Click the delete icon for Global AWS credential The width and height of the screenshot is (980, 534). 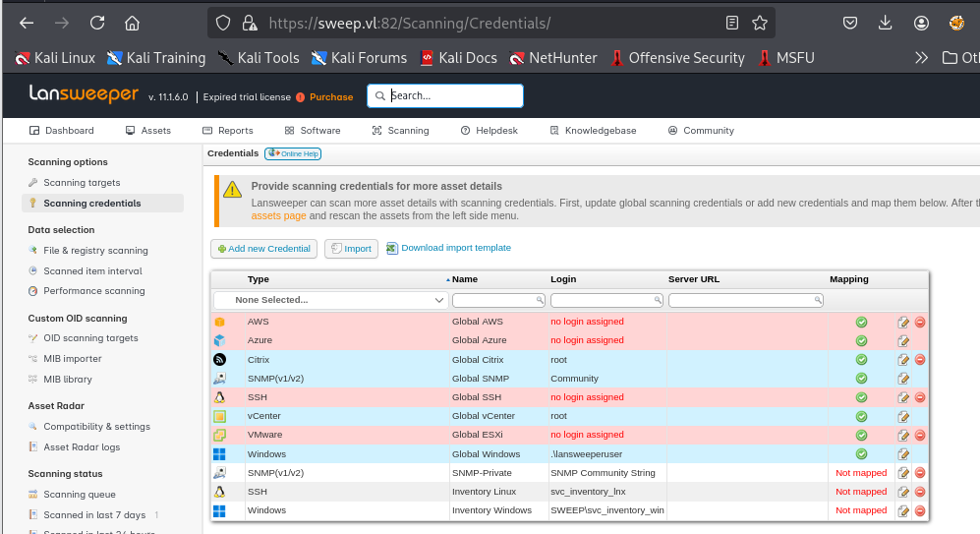(920, 322)
